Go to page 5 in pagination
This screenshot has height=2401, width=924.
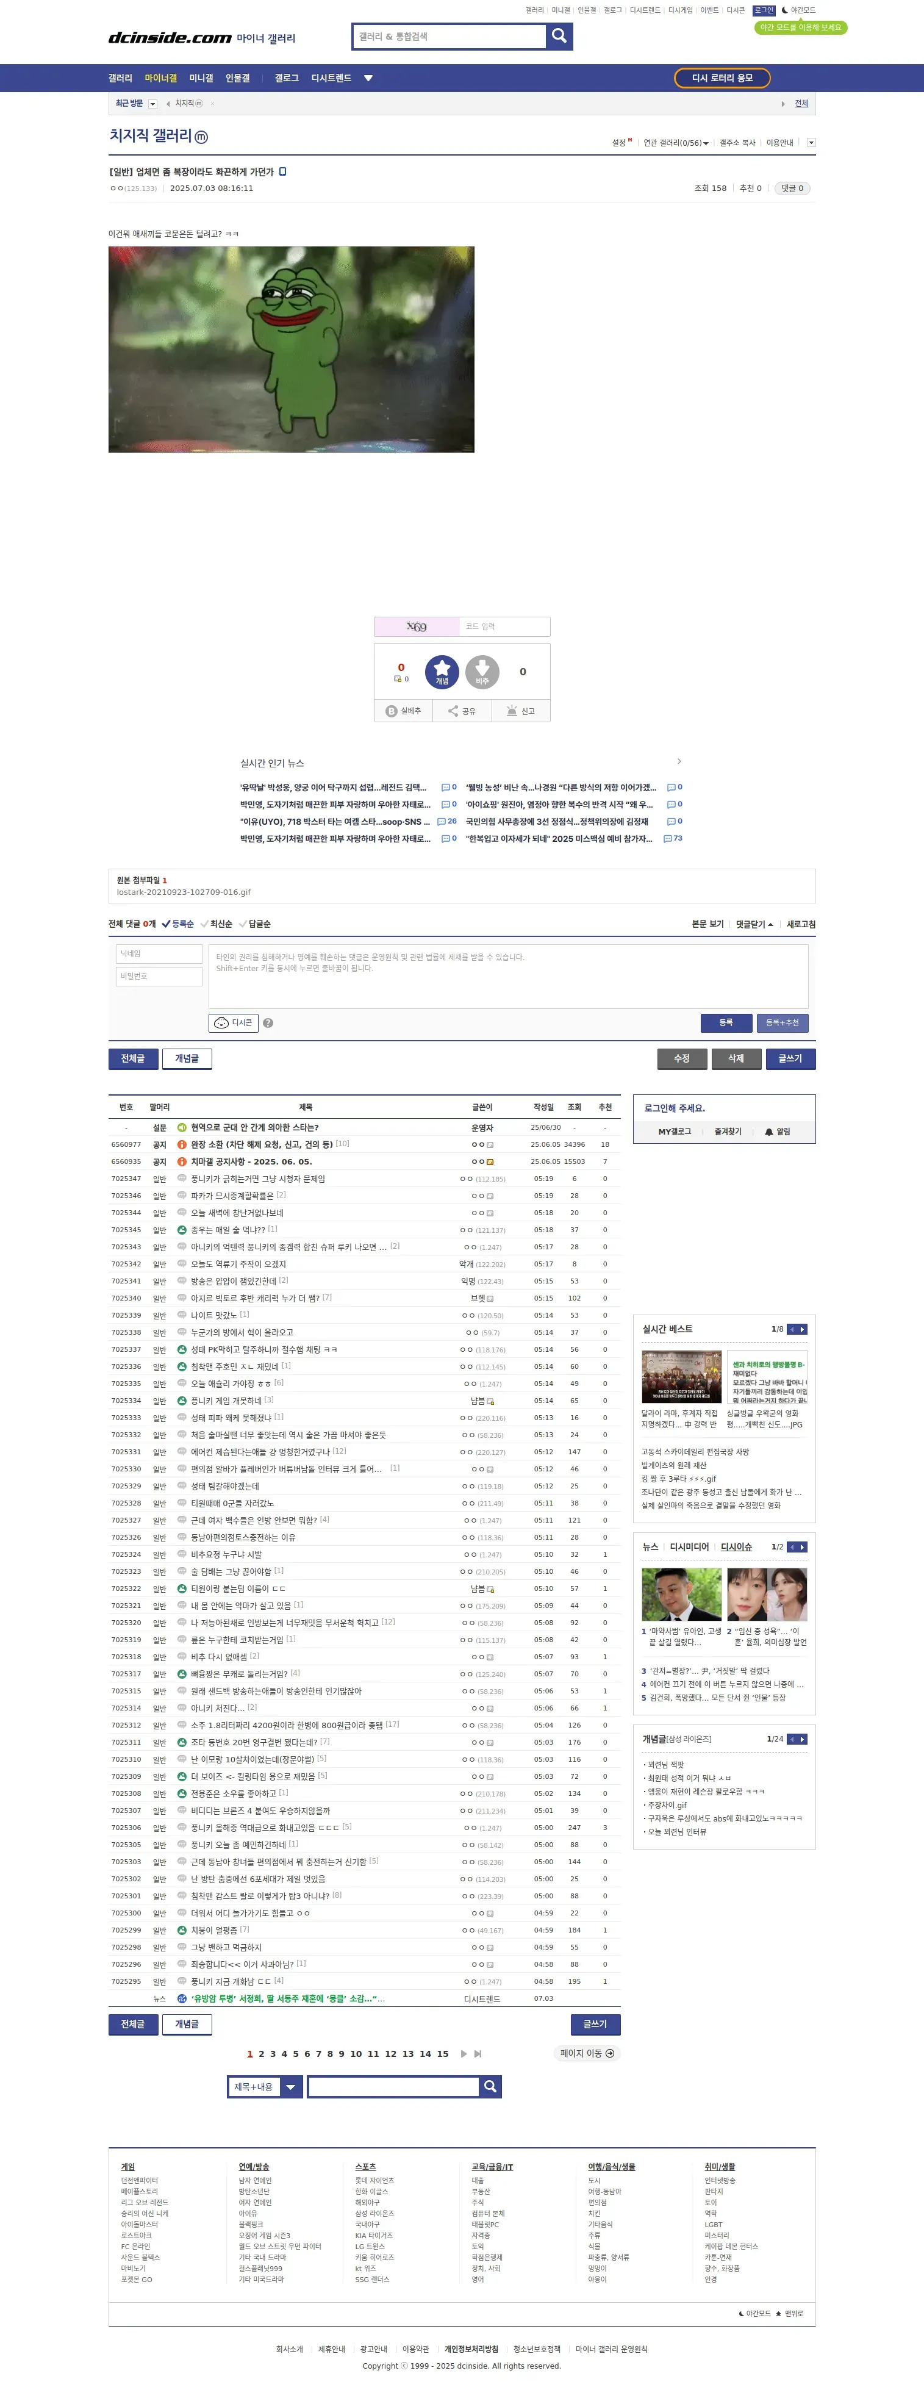pyautogui.click(x=295, y=2053)
